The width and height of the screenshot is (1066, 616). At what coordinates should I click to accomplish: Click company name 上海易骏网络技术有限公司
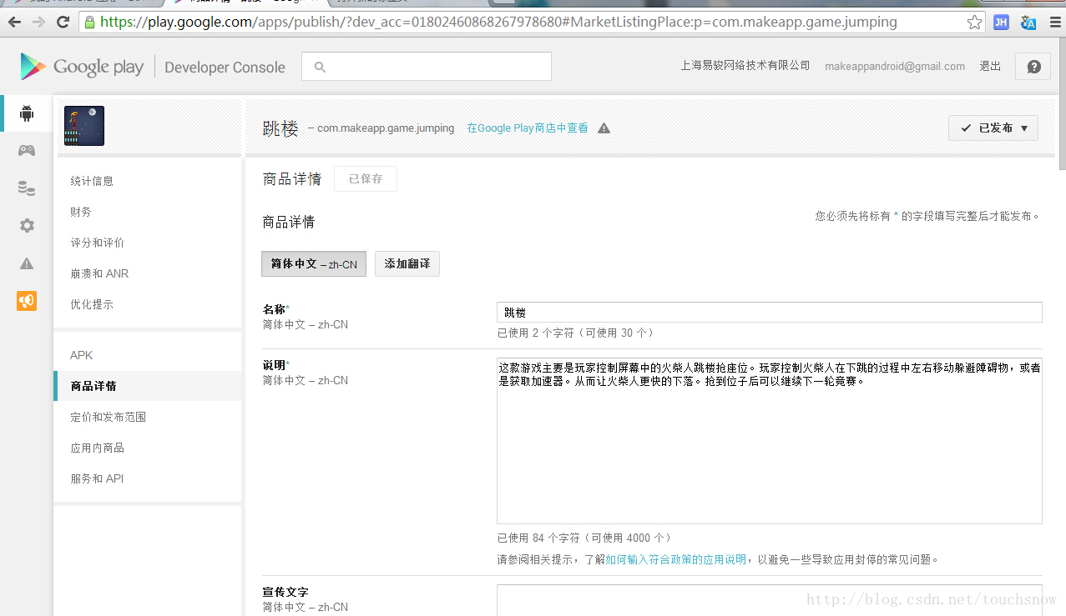click(745, 66)
